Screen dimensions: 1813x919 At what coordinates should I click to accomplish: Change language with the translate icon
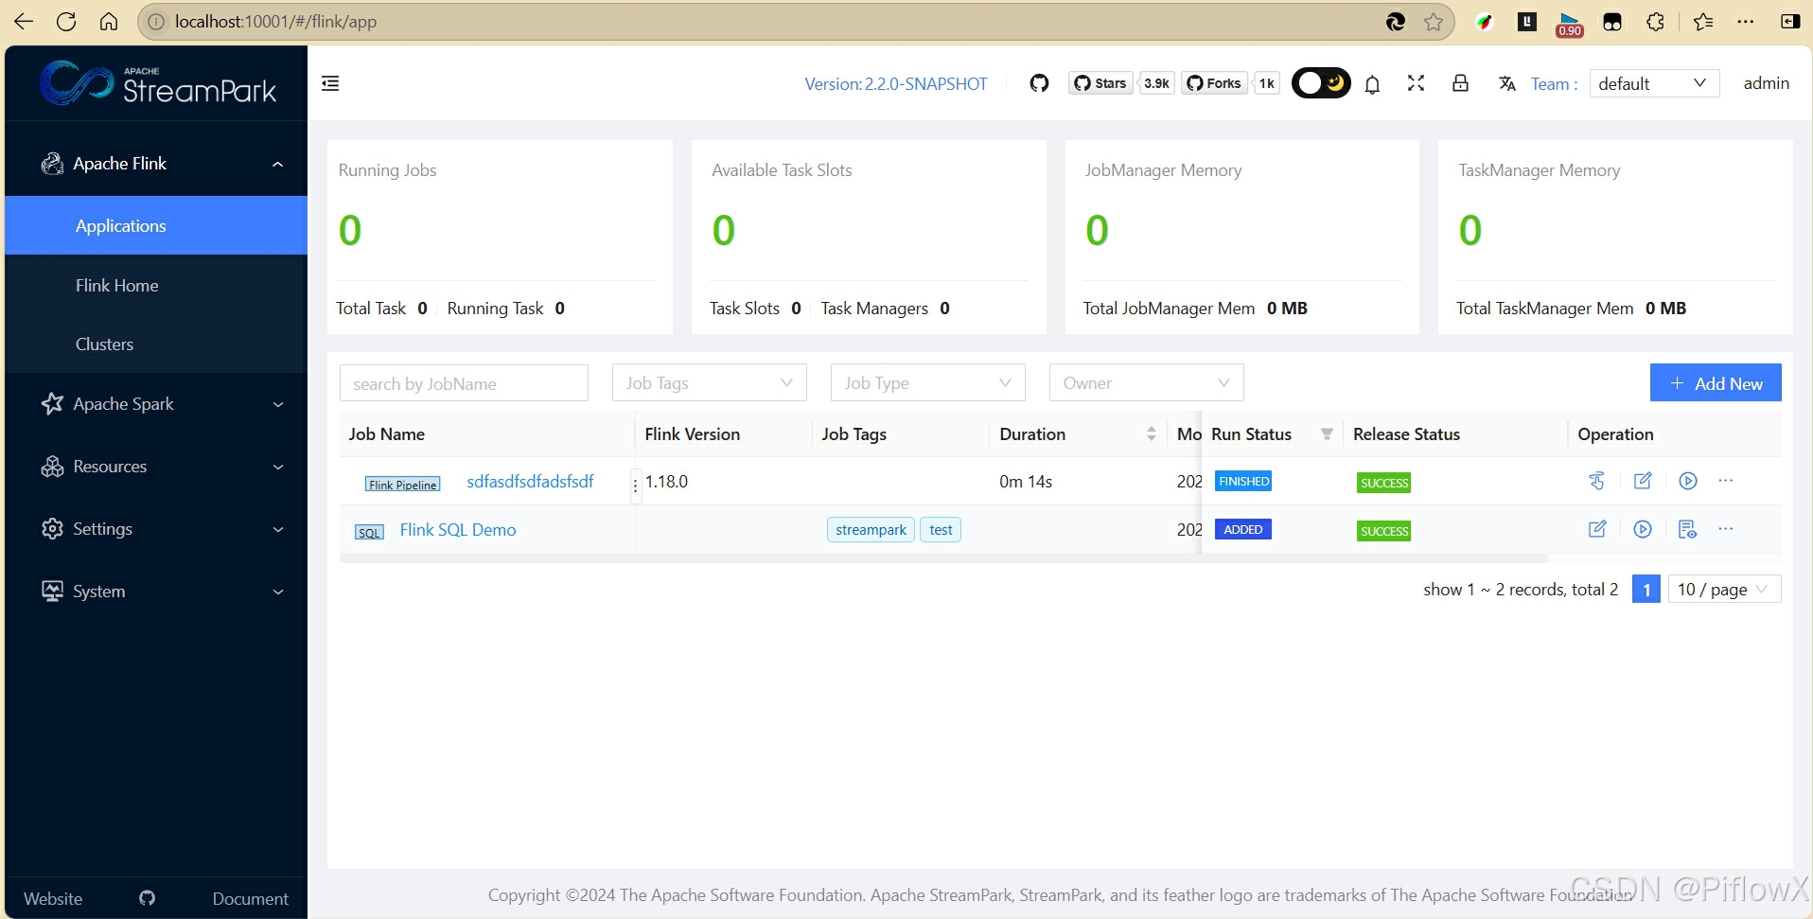coord(1507,83)
